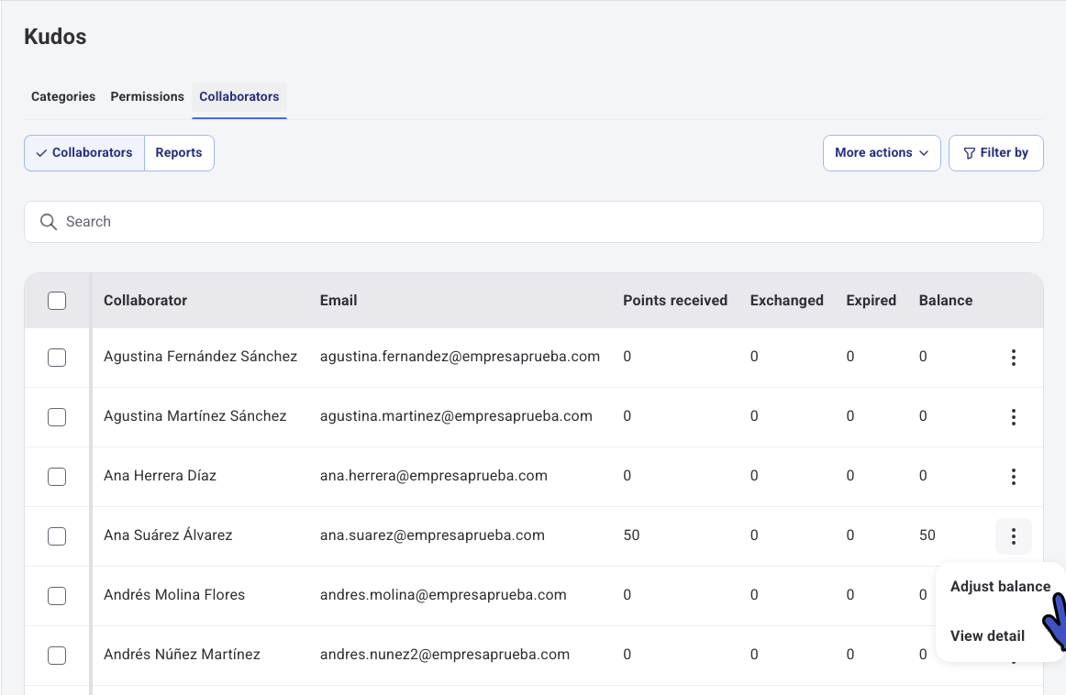This screenshot has height=695, width=1066.
Task: Tick the checkbox for Ana Herrera Díaz
Action: pos(57,477)
